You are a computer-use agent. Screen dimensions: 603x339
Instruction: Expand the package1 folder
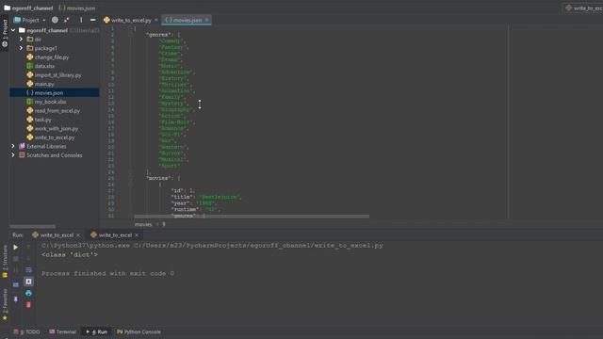21,48
